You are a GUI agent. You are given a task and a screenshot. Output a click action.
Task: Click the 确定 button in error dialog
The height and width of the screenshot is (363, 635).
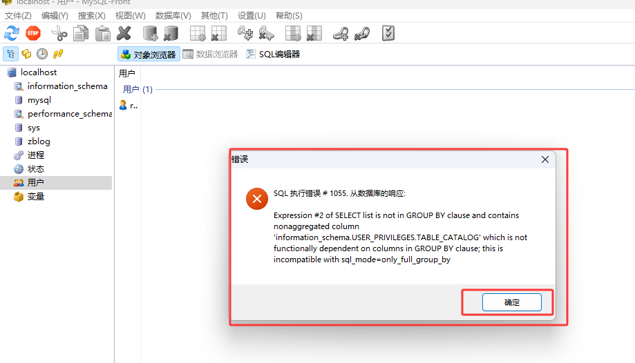click(511, 302)
